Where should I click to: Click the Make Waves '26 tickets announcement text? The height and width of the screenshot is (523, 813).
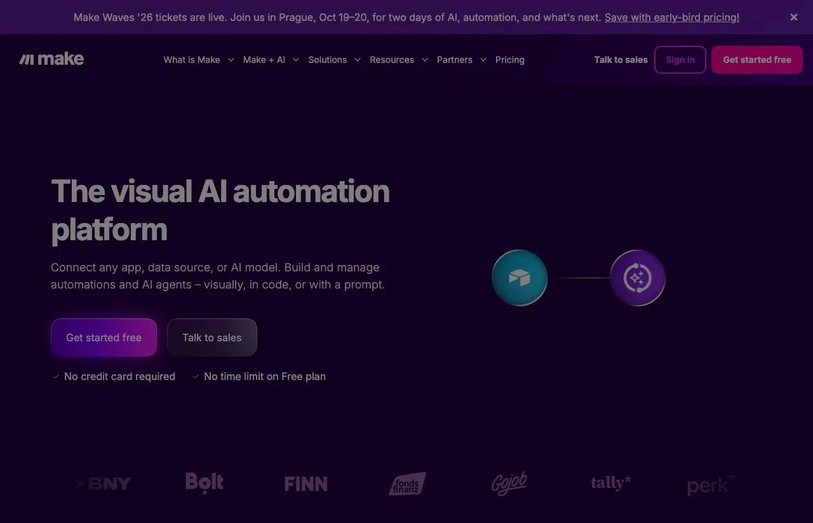coord(337,17)
